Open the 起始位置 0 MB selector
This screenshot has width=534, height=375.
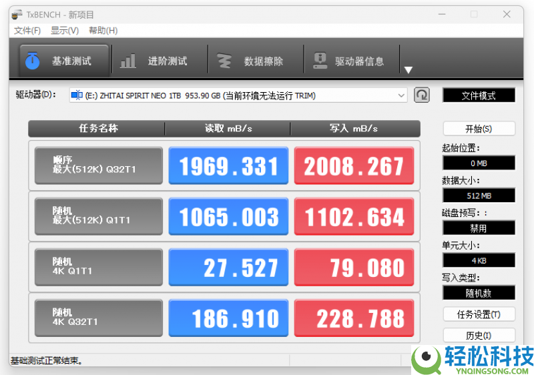[x=479, y=163]
